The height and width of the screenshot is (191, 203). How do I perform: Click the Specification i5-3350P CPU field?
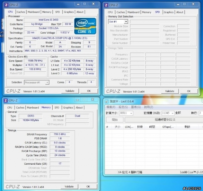(x=60, y=38)
